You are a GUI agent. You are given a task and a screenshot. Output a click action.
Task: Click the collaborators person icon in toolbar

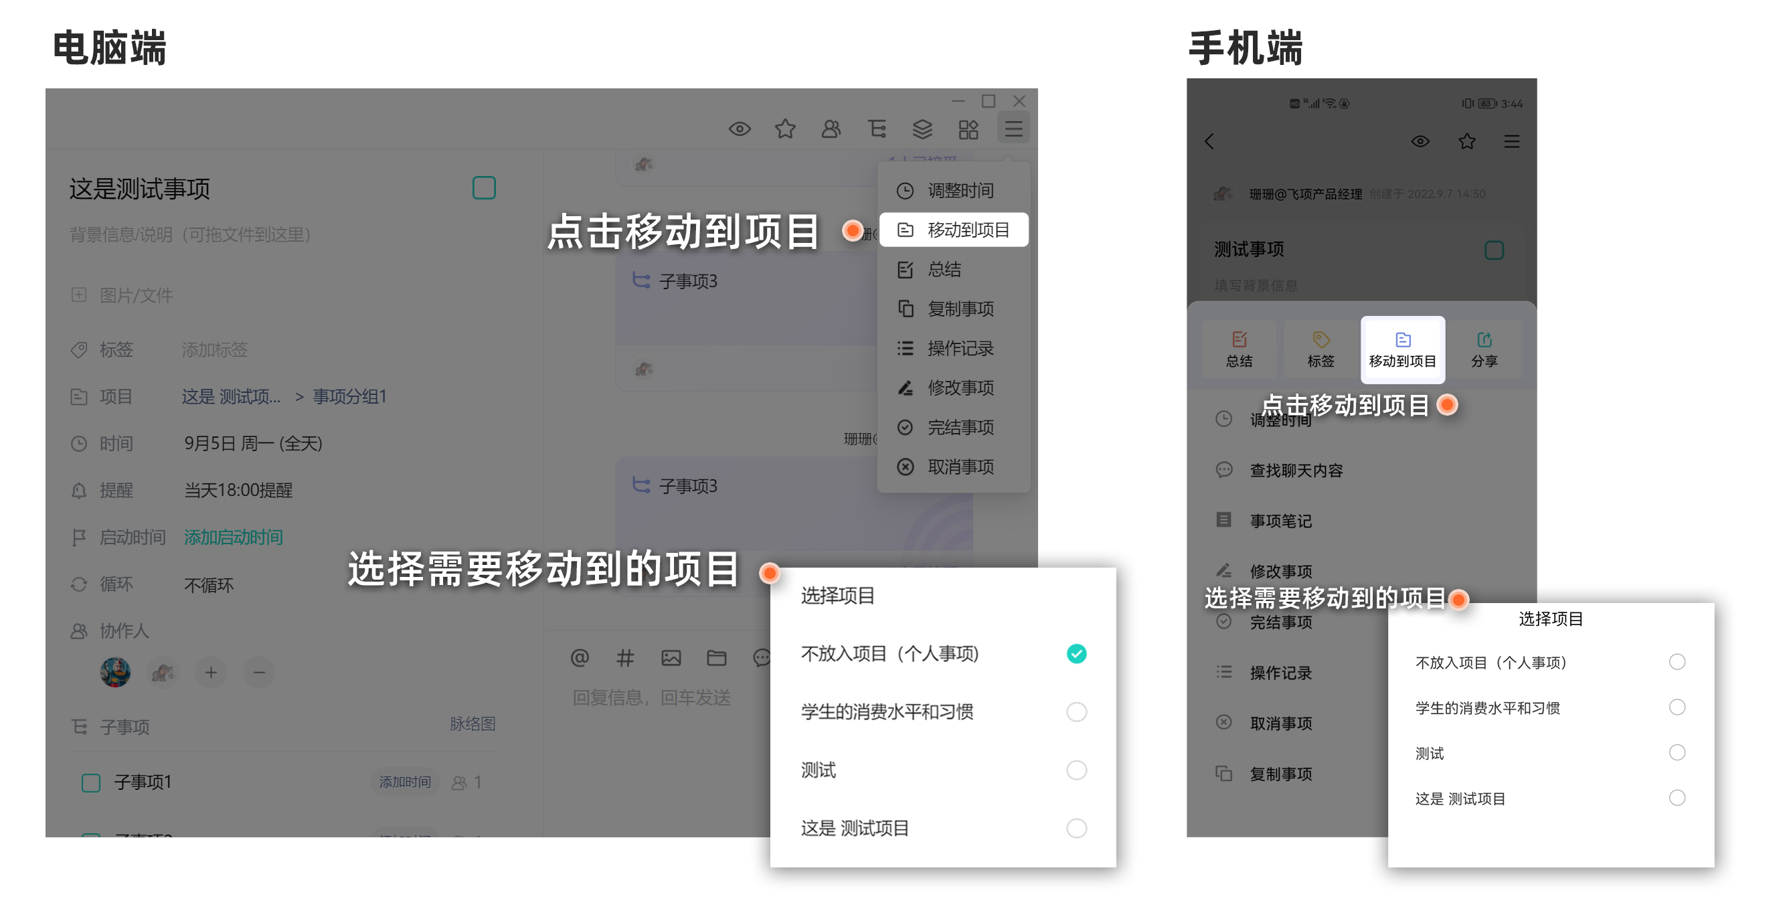click(x=831, y=129)
